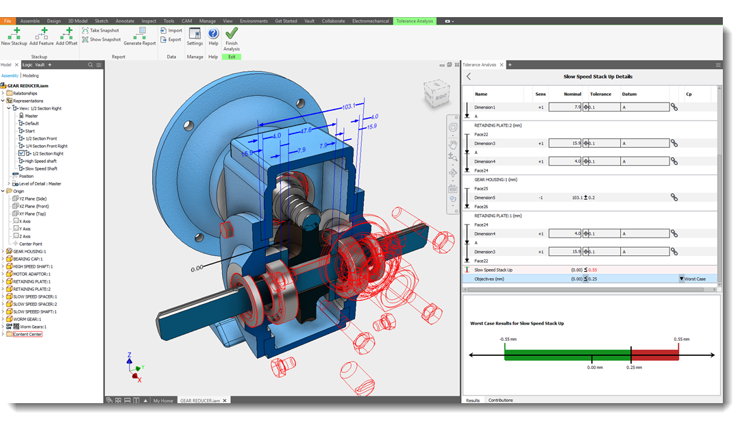The width and height of the screenshot is (740, 423).
Task: Click the tiled windows icon in document bar
Action: coord(118,400)
